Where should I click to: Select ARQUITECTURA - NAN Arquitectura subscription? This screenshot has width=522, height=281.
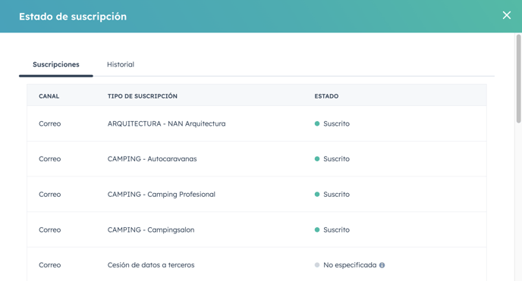(166, 123)
